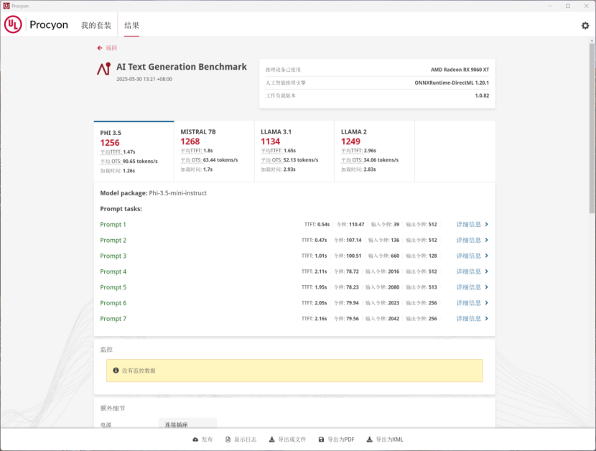596x451 pixels.
Task: Open 详细信息 link for Prompt 6
Action: pos(469,302)
